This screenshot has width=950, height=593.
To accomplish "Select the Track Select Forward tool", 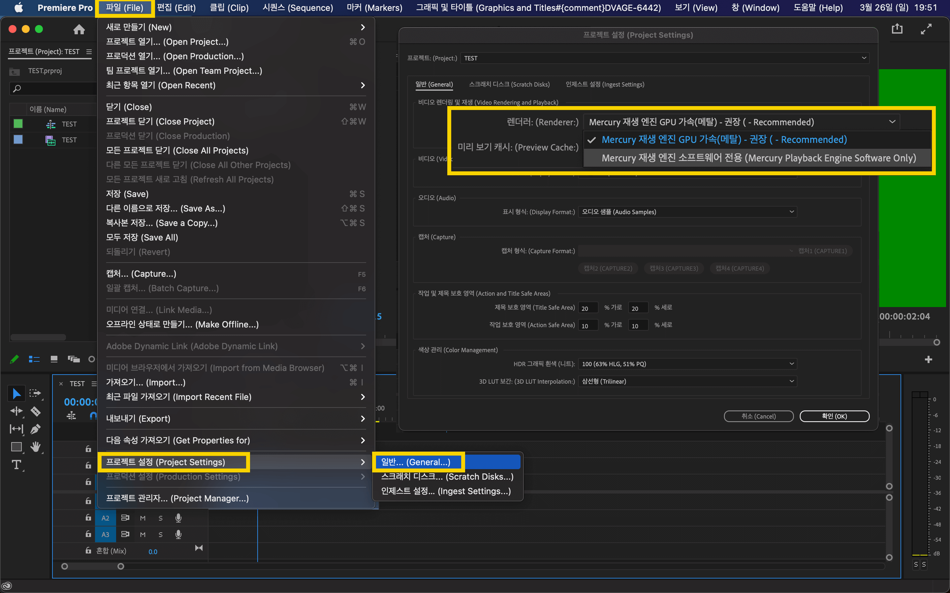I will click(35, 393).
